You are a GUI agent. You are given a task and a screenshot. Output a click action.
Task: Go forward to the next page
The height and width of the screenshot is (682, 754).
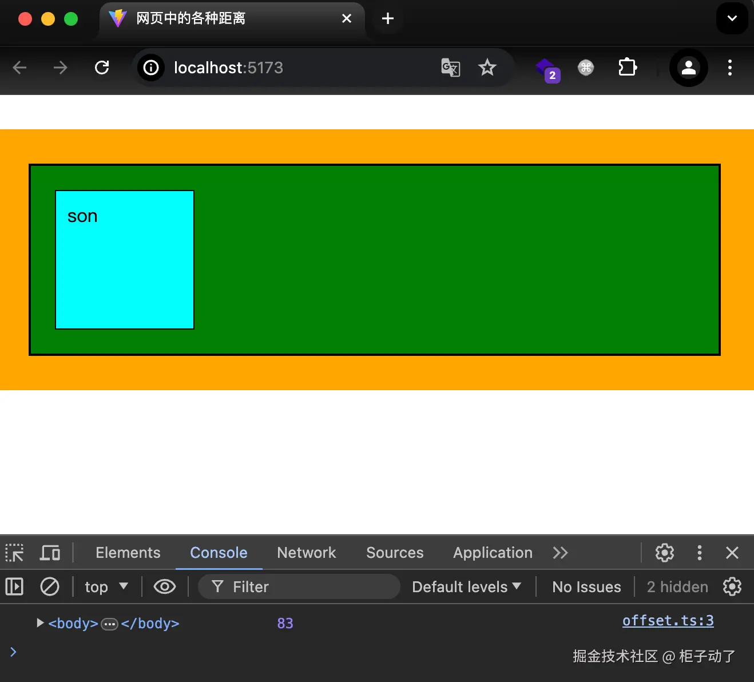(60, 68)
